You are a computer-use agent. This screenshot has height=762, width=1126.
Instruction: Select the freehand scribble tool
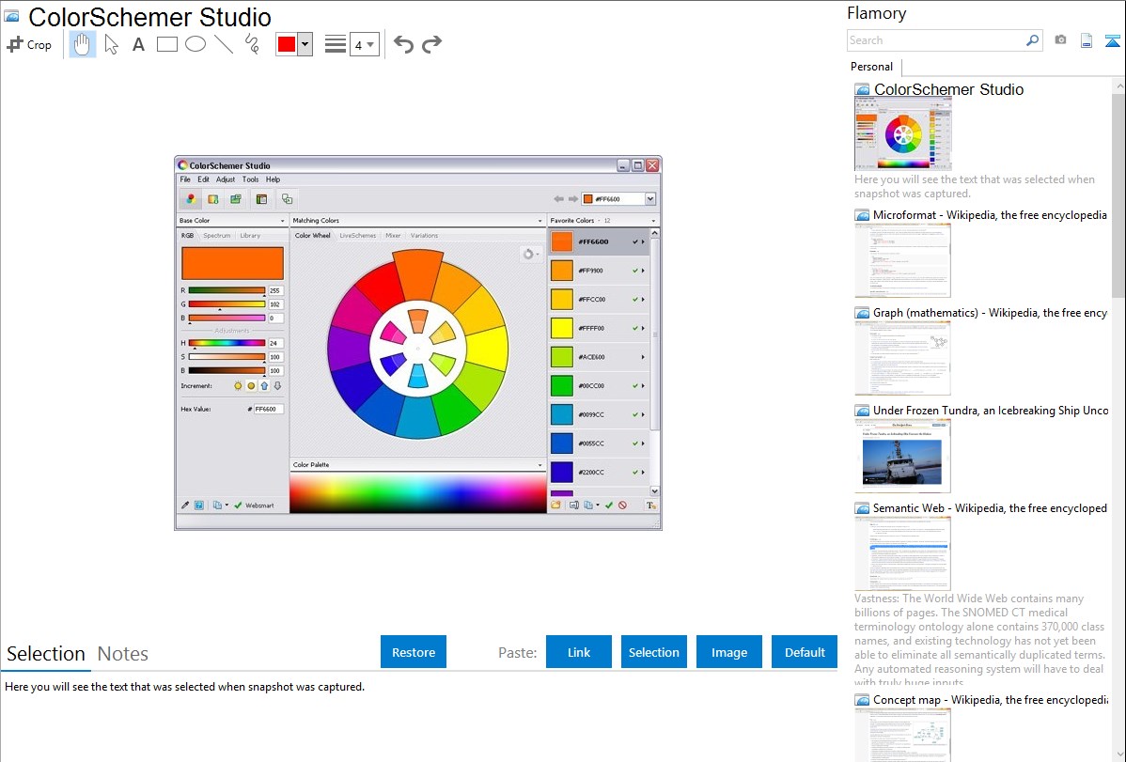252,44
